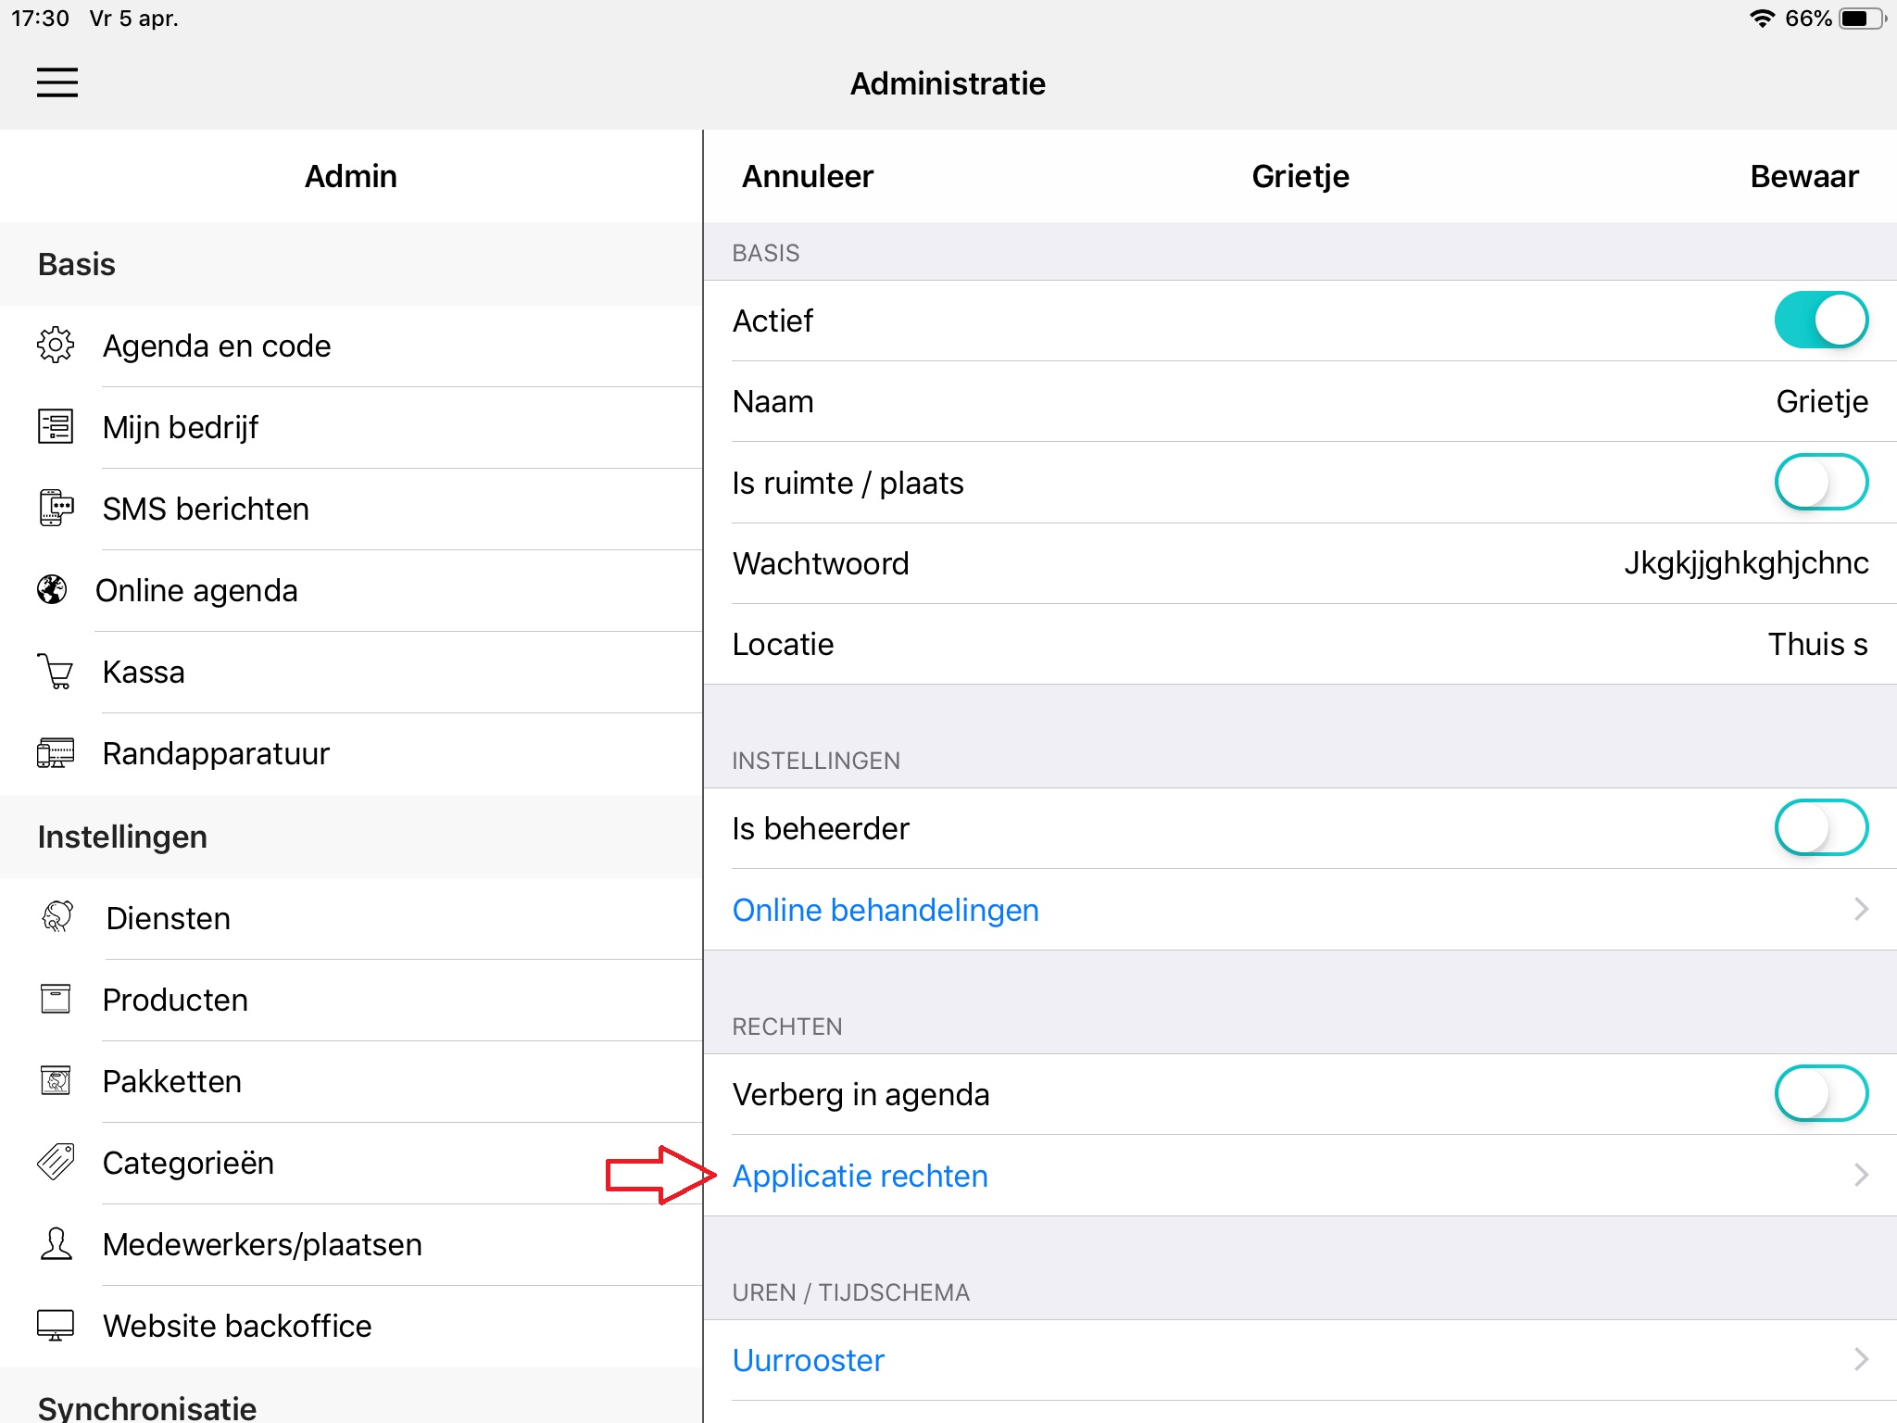1897x1423 pixels.
Task: Click the gear icon for Agenda en code
Action: point(56,346)
